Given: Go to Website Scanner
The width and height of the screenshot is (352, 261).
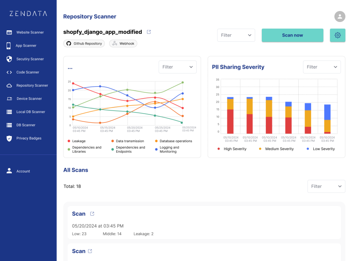Looking at the screenshot, I should [x=30, y=32].
